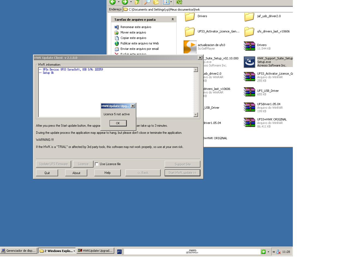The image size is (349, 279).
Task: Open the 2 Windows Explorer taskbar group
Action: tap(57, 251)
